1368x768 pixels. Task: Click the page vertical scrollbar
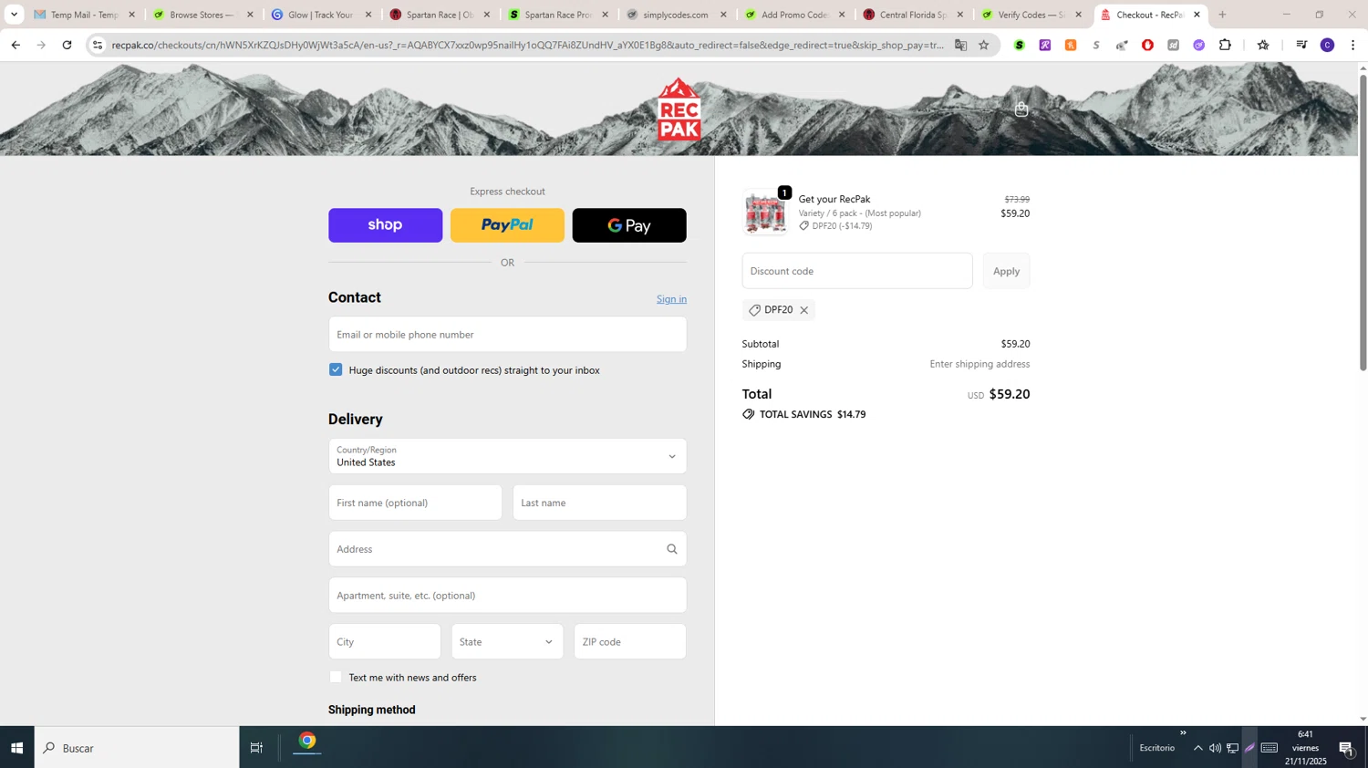point(1363,223)
